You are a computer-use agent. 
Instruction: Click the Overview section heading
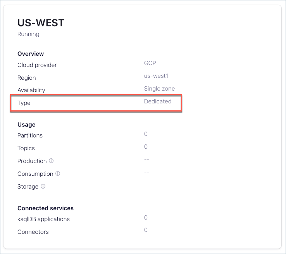[x=31, y=54]
